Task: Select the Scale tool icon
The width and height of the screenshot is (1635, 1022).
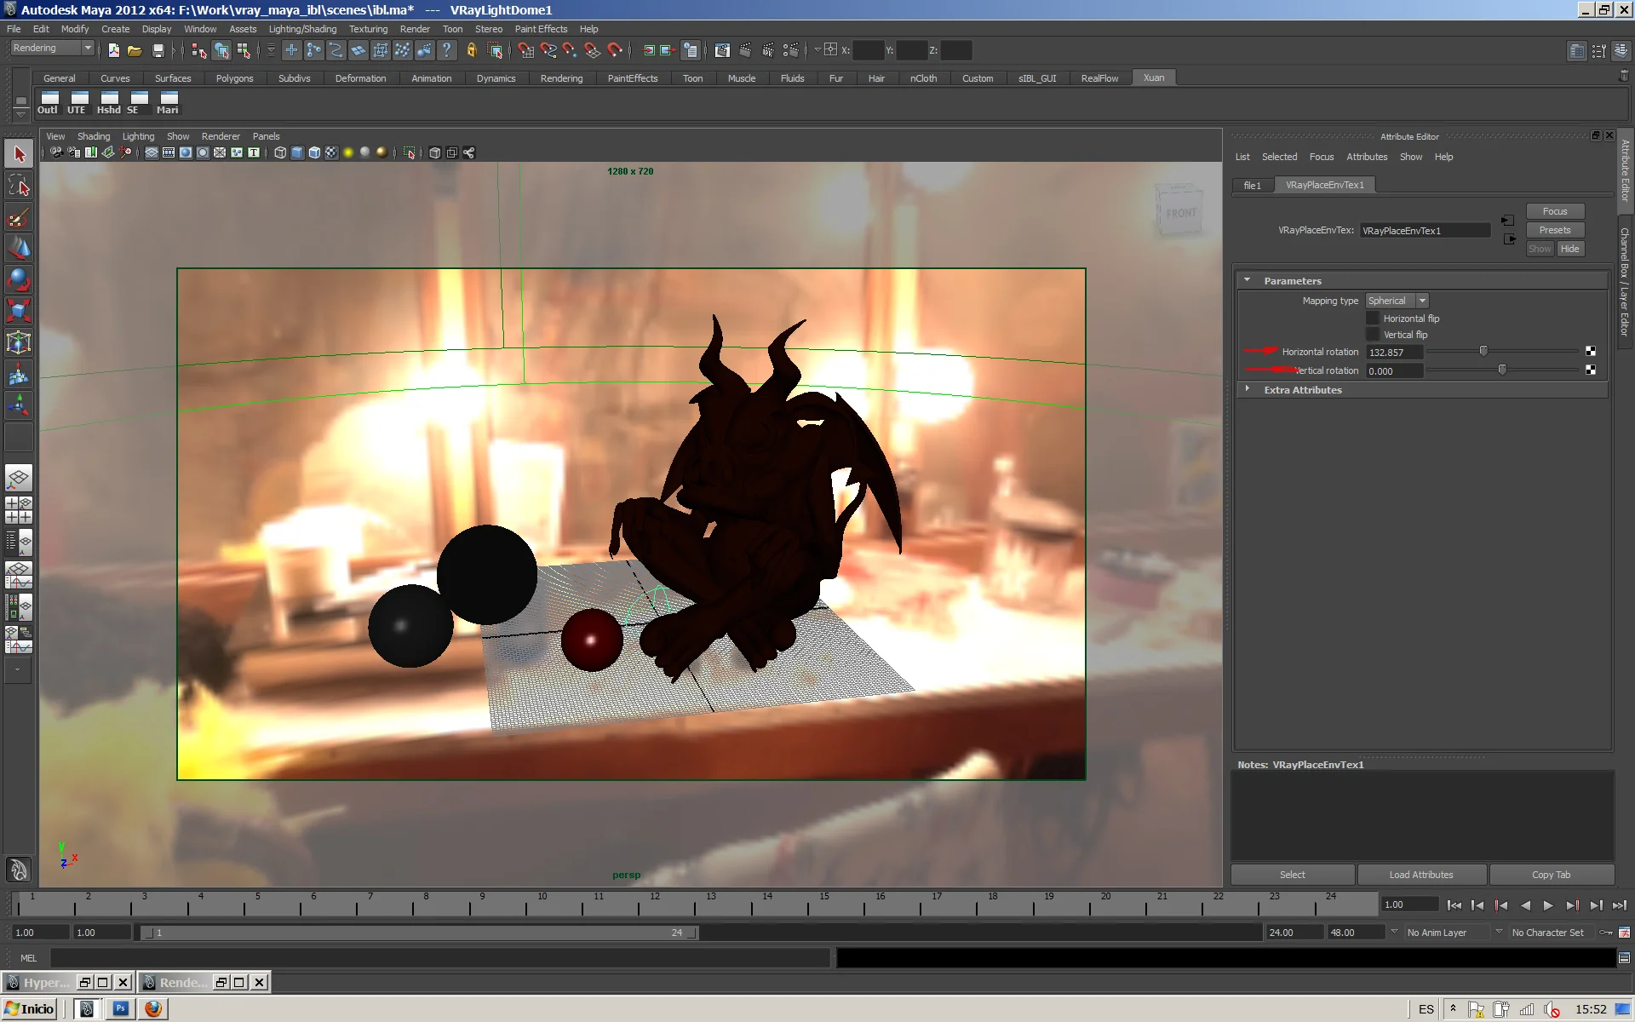Action: pos(19,311)
